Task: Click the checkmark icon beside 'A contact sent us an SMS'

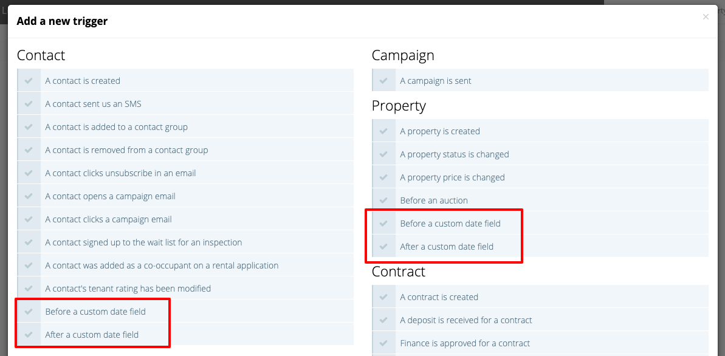Action: (x=29, y=103)
